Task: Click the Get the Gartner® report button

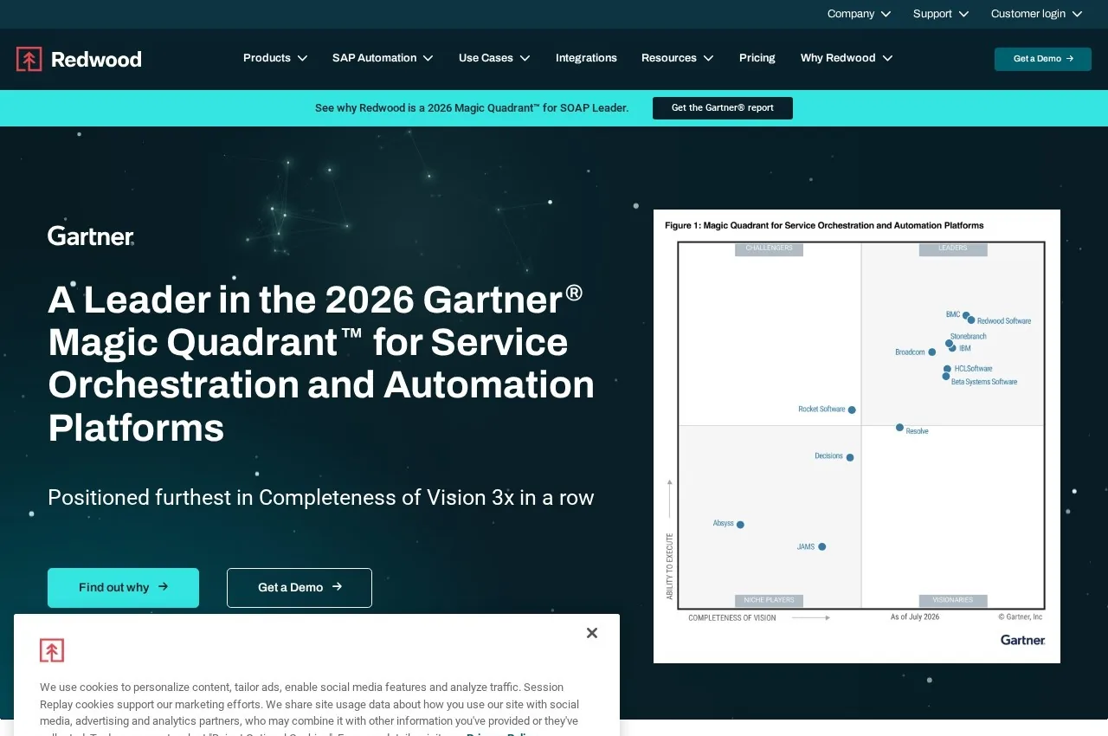Action: [x=723, y=108]
